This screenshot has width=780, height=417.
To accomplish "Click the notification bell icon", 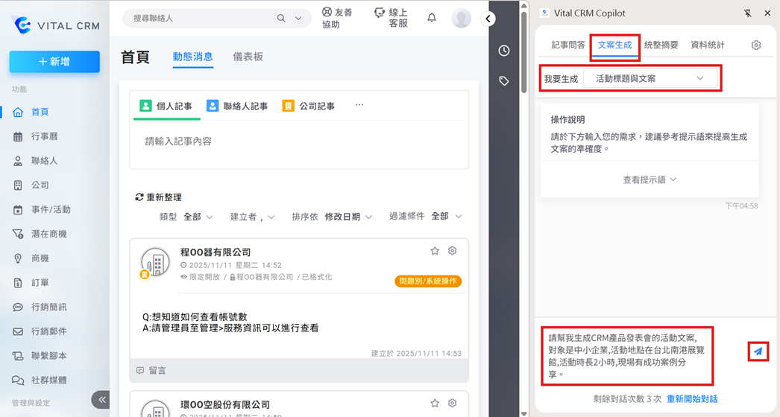I will [x=431, y=18].
